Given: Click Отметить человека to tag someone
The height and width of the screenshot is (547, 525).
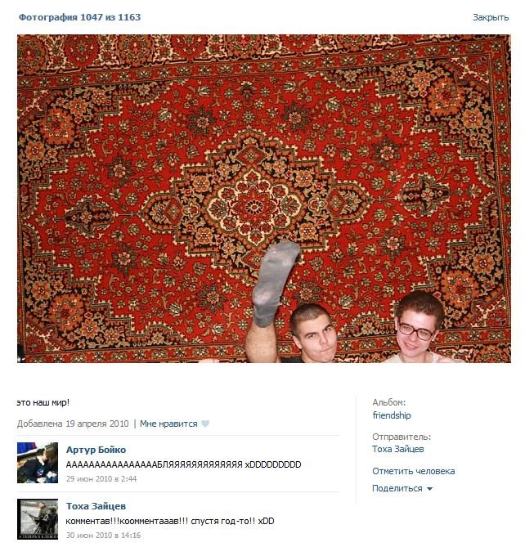Looking at the screenshot, I should (x=413, y=471).
